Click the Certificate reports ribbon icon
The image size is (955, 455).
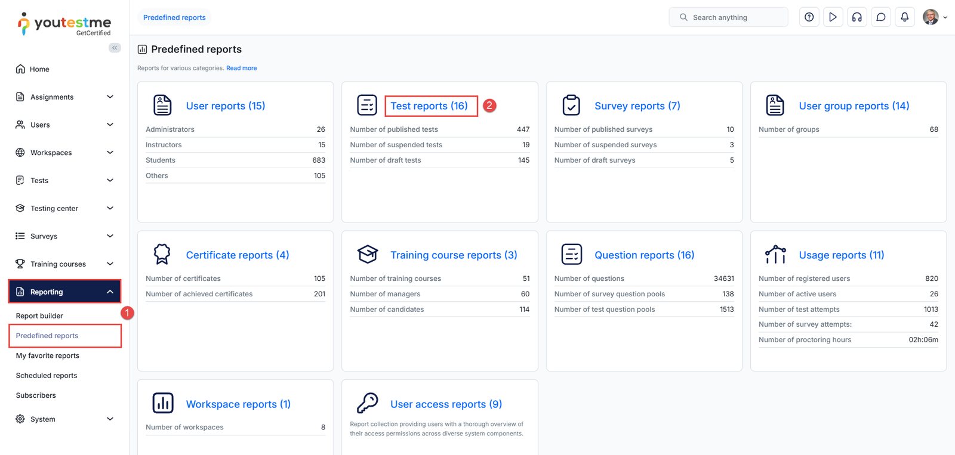pyautogui.click(x=162, y=255)
